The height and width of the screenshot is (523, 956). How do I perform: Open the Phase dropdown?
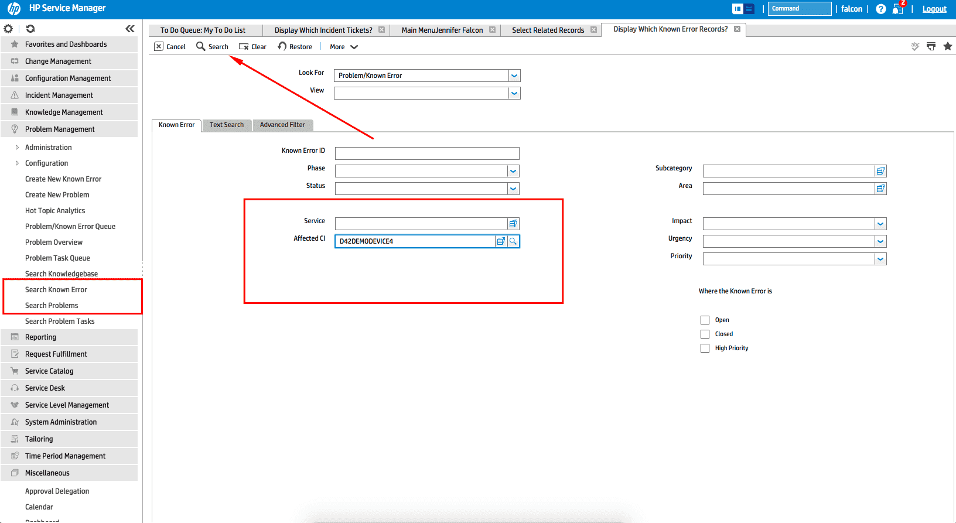[513, 171]
